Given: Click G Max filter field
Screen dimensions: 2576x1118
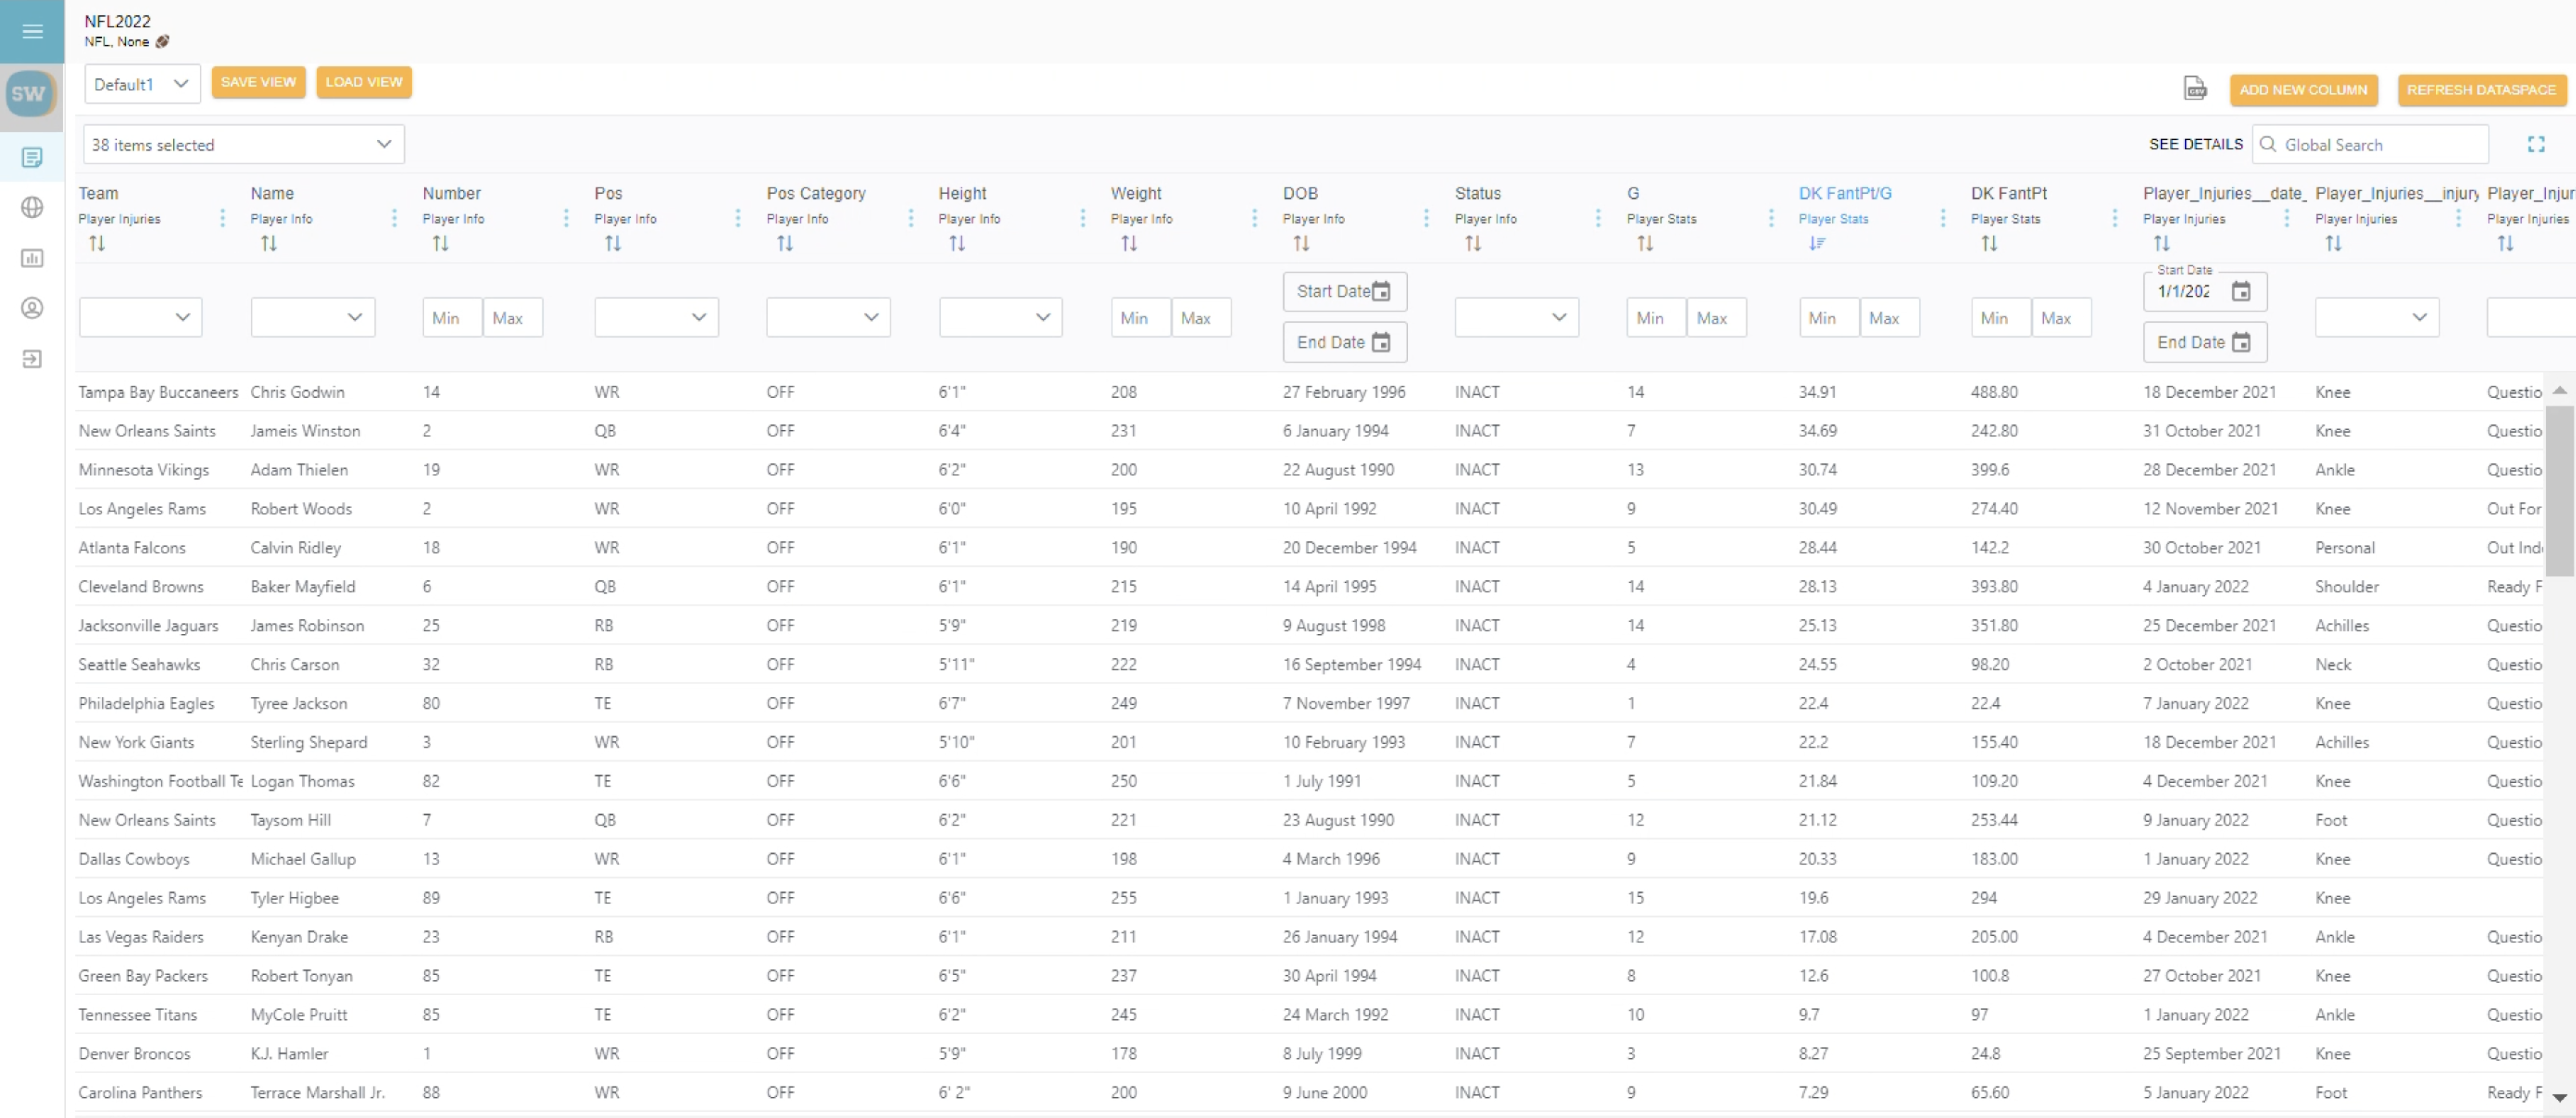Looking at the screenshot, I should pyautogui.click(x=1717, y=318).
